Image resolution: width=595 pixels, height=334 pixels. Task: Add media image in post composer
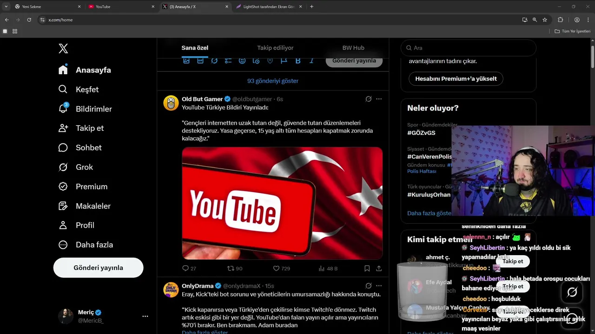pos(186,61)
